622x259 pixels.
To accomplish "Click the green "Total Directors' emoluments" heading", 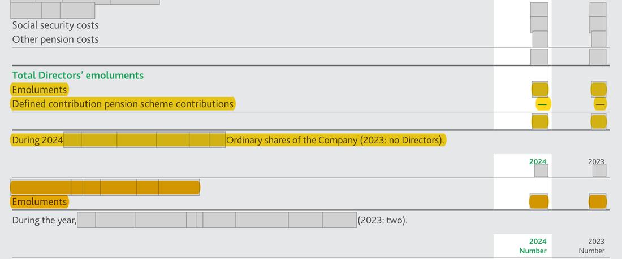I will point(78,75).
